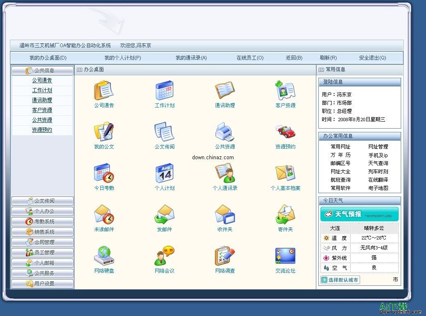Click 安全退出(Q) in the menu bar
The image size is (426, 316).
click(372, 58)
